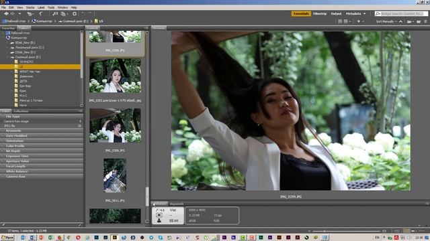Click the EN language indicator in system tray
This screenshot has height=241, width=430.
click(378, 238)
